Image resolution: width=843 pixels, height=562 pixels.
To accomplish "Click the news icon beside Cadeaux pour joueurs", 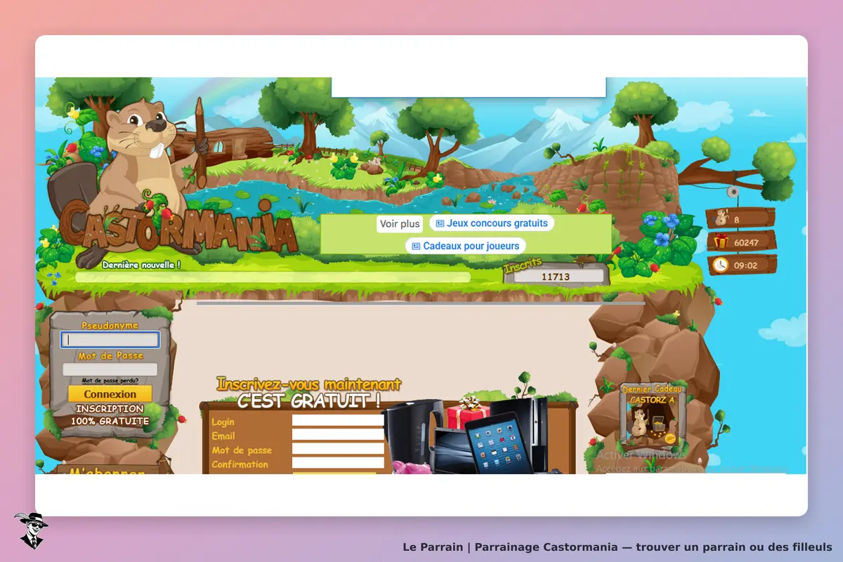I will pyautogui.click(x=416, y=246).
